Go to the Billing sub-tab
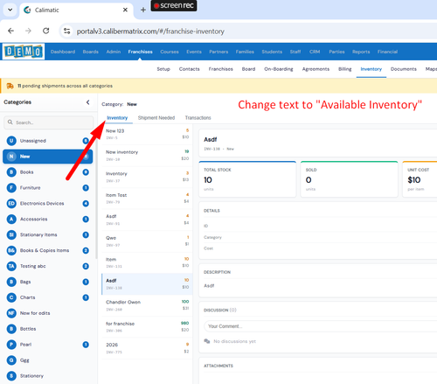This screenshot has width=437, height=384. pos(345,69)
